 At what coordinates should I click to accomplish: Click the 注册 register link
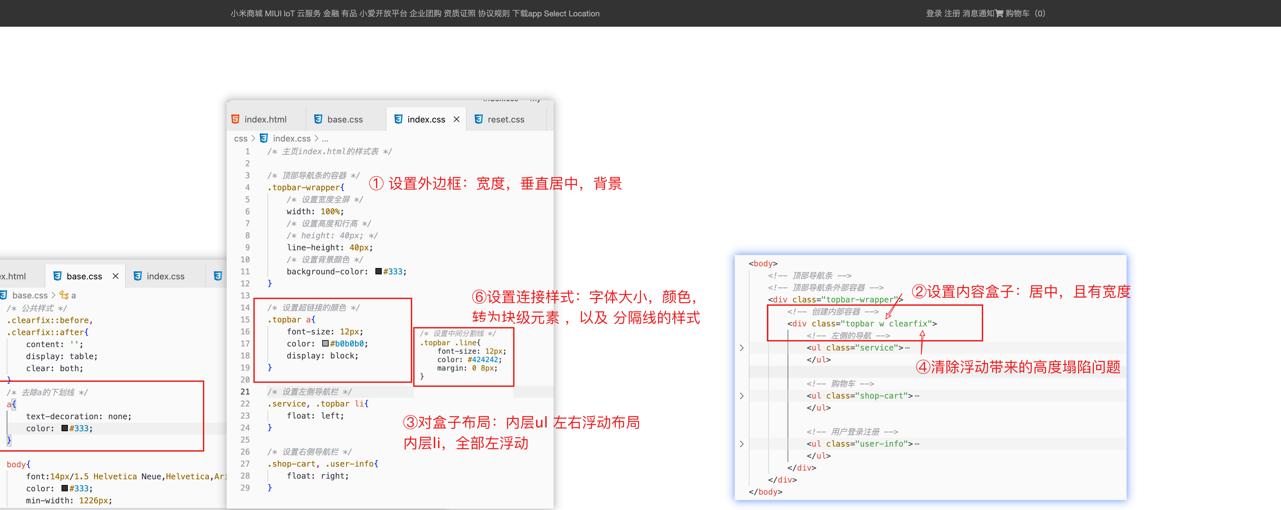(952, 13)
